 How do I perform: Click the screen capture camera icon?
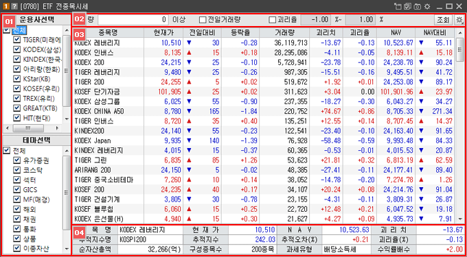click(x=418, y=6)
